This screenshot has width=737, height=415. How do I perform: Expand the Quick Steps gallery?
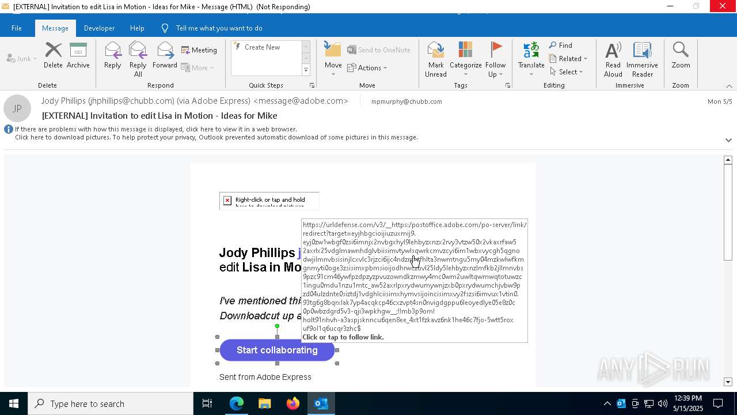[x=306, y=70]
